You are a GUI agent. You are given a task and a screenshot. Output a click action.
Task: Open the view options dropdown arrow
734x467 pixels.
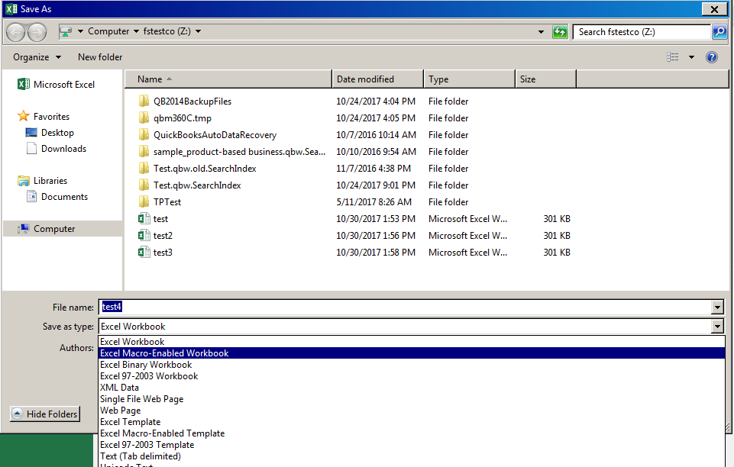pos(691,57)
